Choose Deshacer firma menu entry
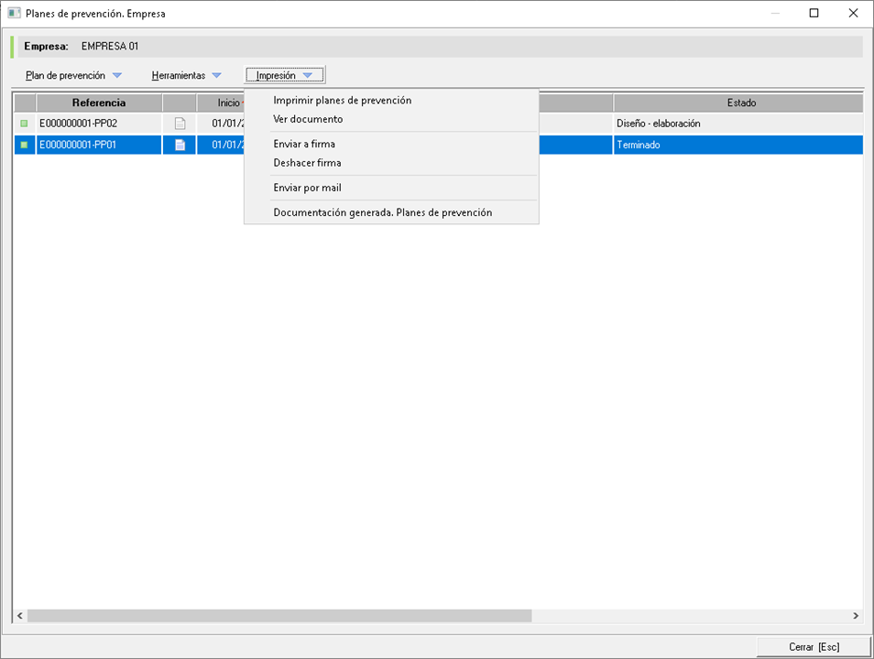This screenshot has width=874, height=659. (307, 163)
